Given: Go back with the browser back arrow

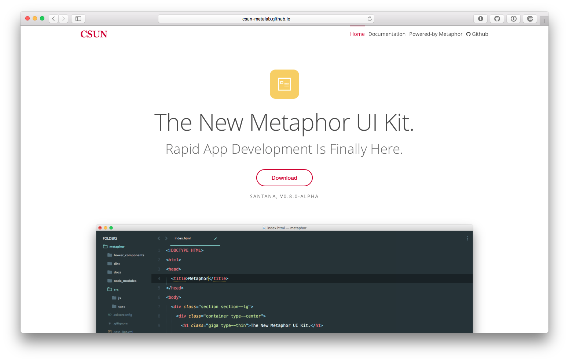Looking at the screenshot, I should tap(54, 19).
